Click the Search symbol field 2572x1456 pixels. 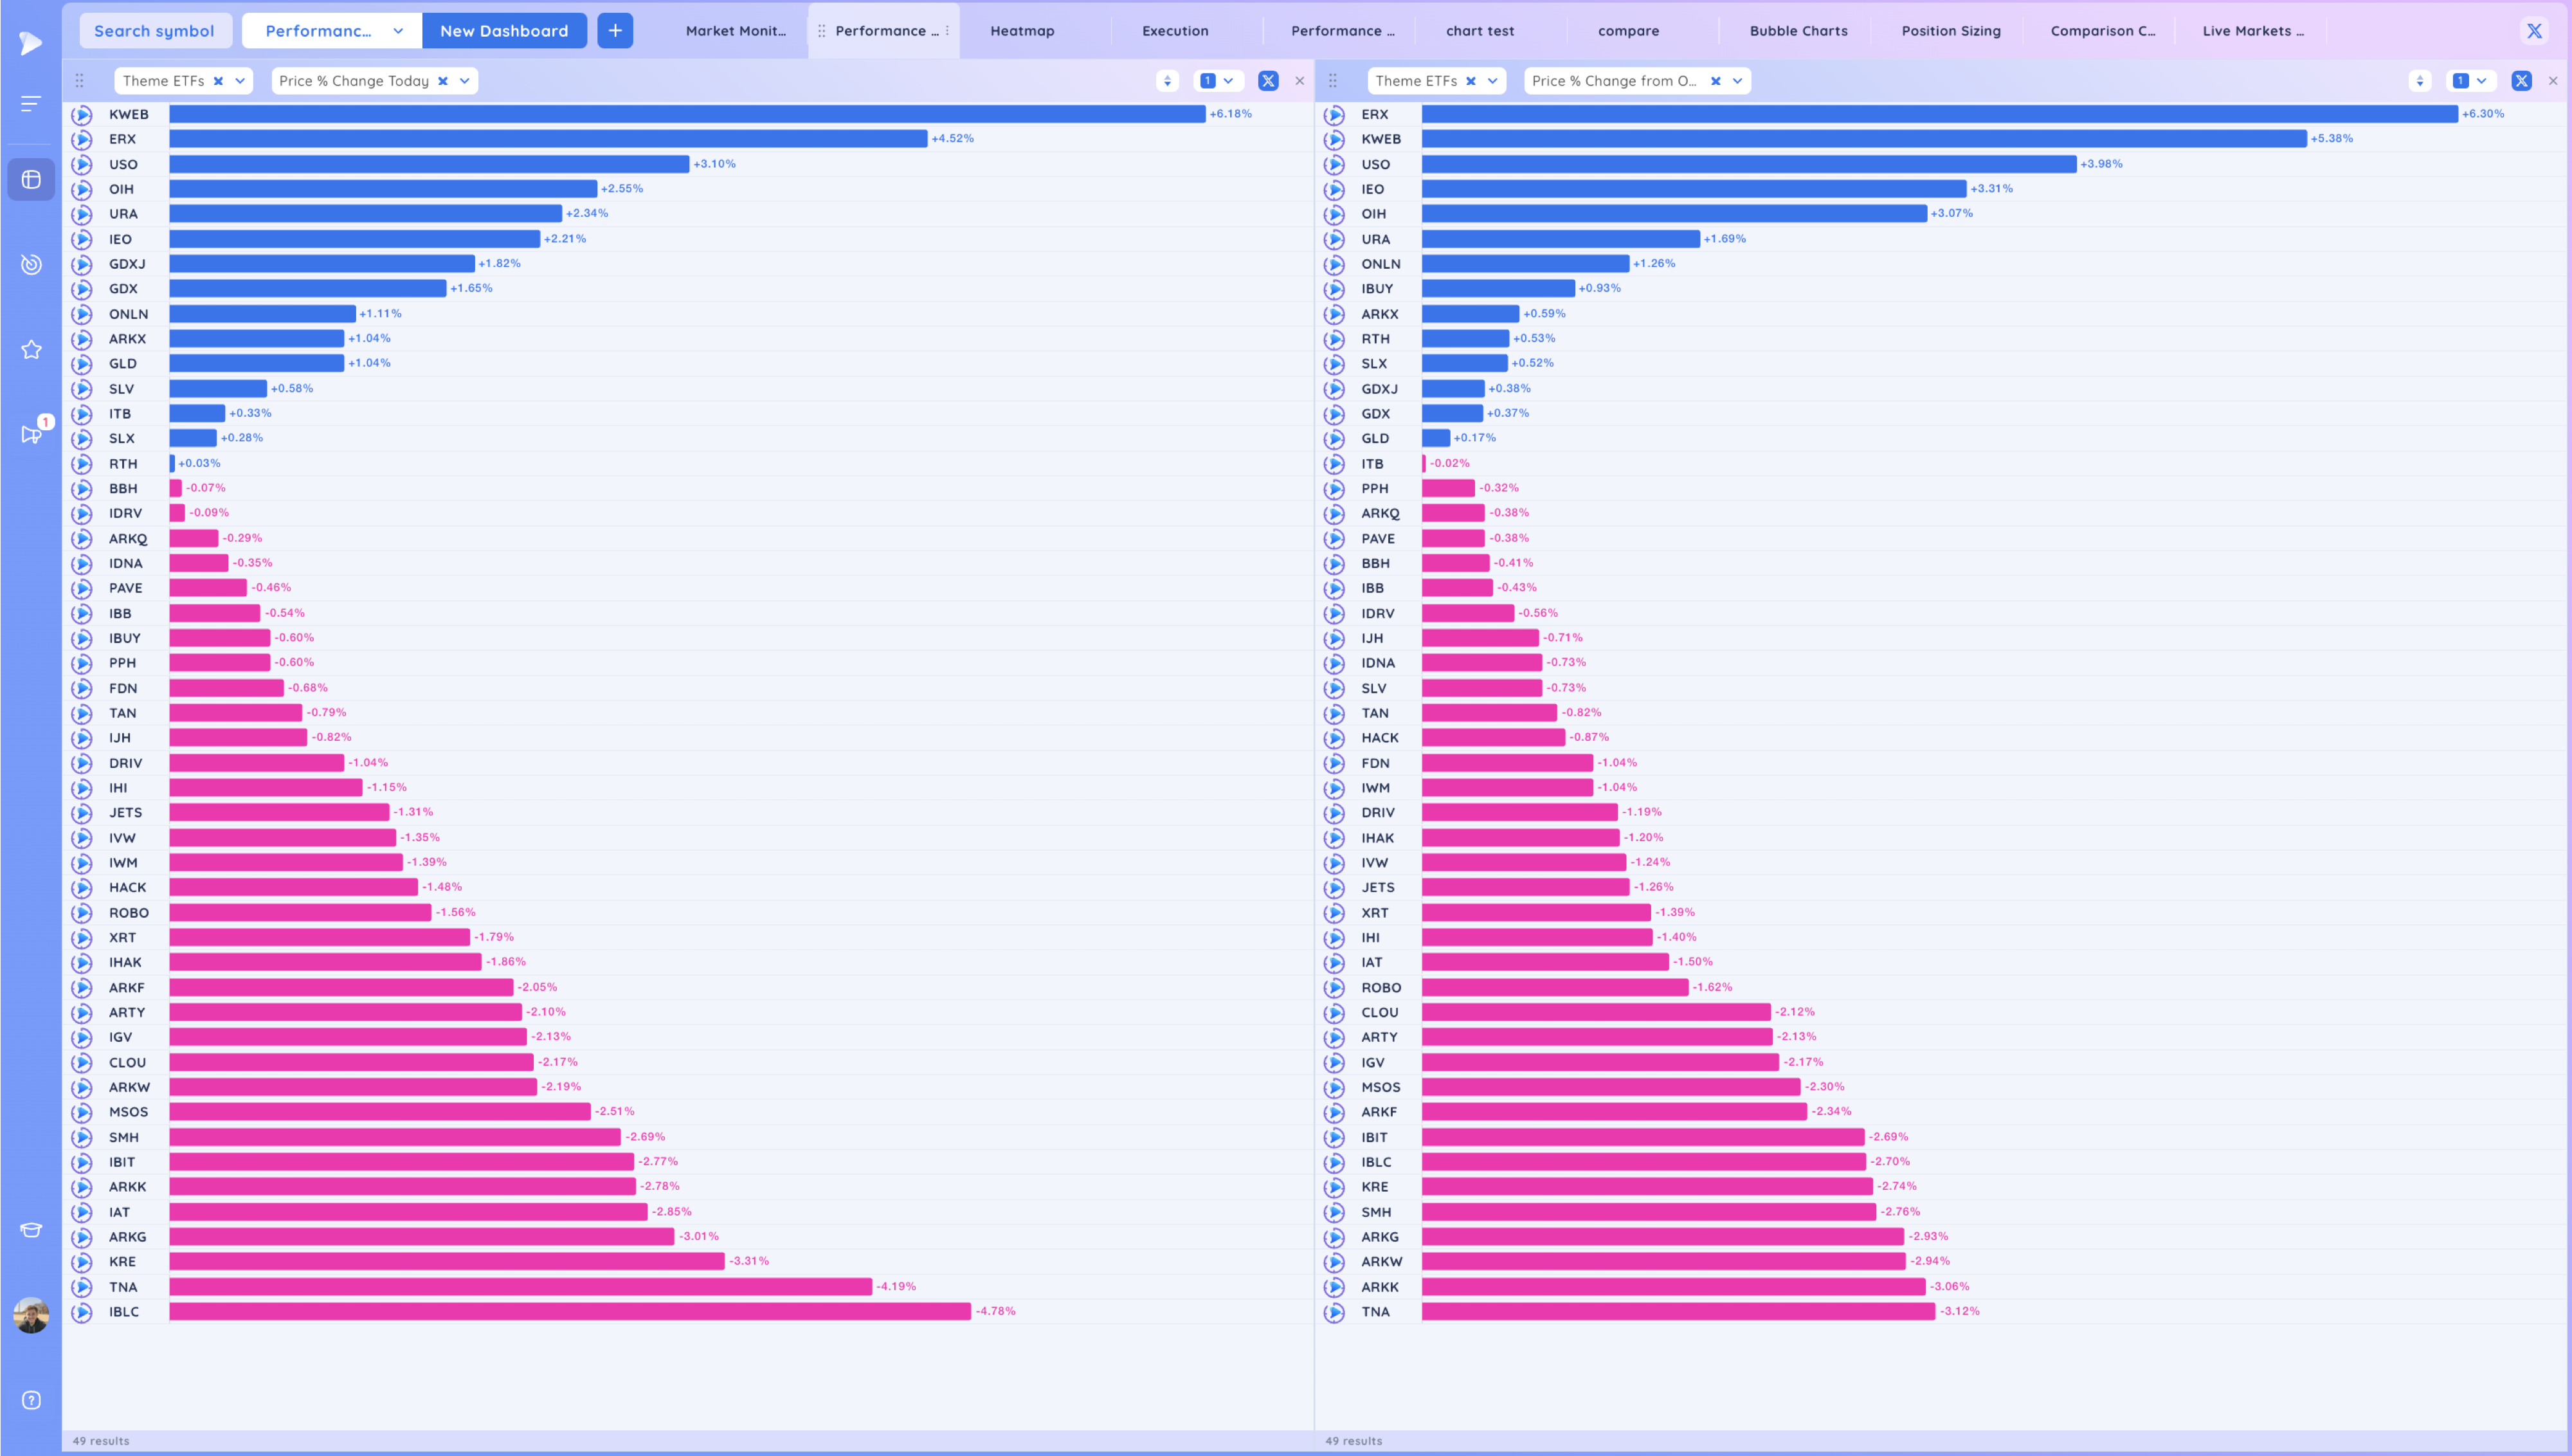[154, 31]
